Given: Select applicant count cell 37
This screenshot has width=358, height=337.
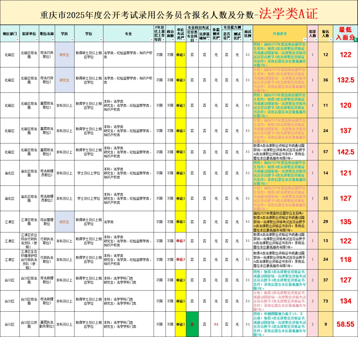Looking at the screenshot, I should coord(326,280).
